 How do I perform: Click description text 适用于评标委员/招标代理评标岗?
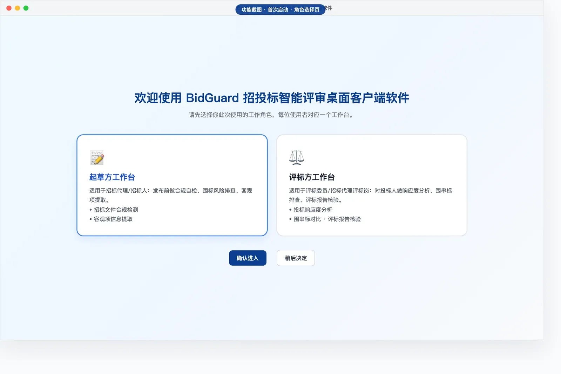371,195
